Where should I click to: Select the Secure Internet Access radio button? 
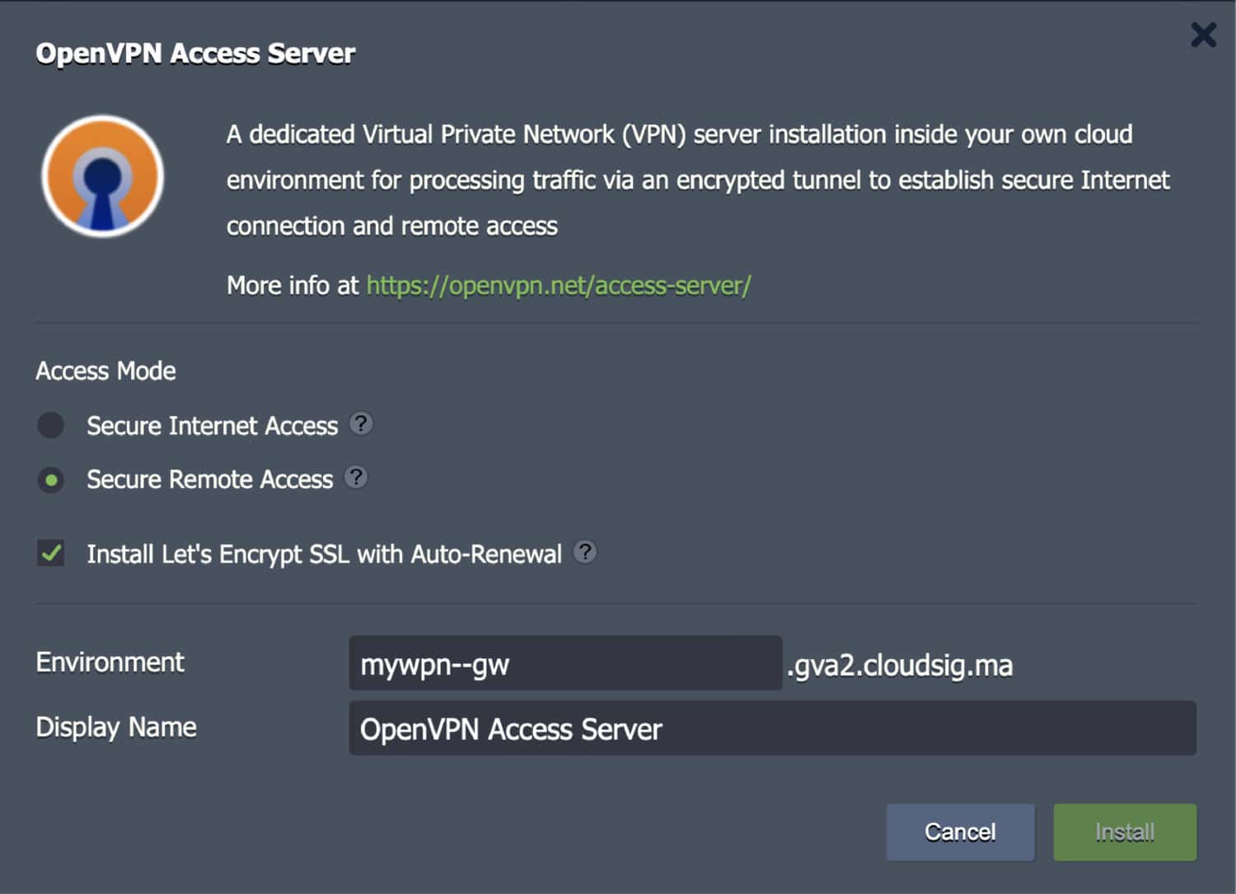(50, 425)
